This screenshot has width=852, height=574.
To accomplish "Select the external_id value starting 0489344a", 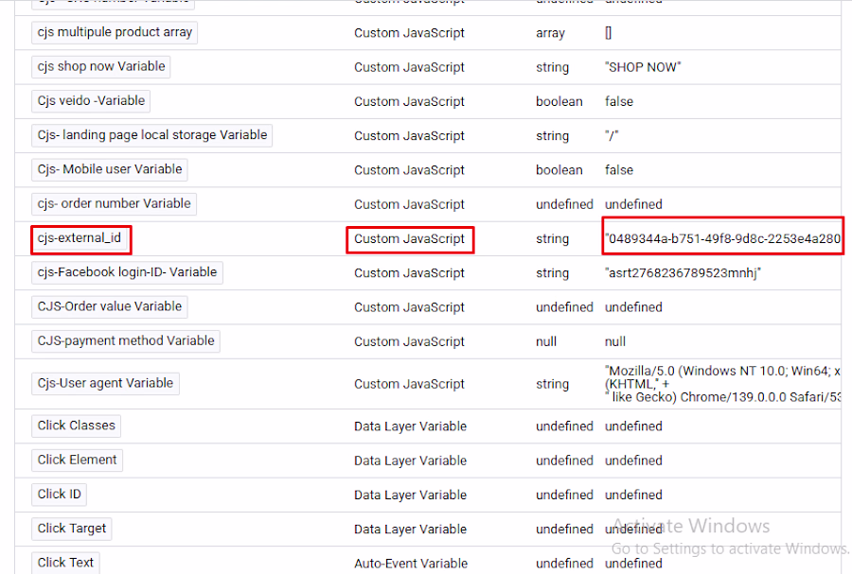I will point(722,238).
